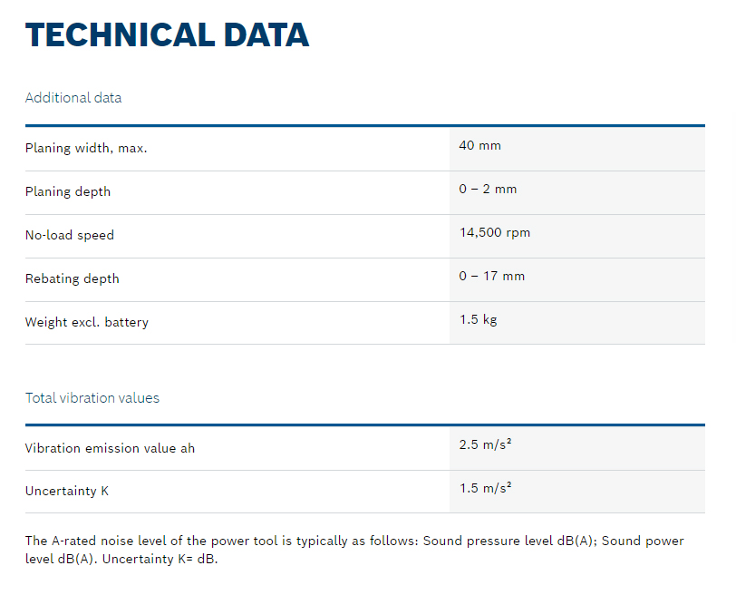Select the 1.5 kg value
Viewport: 736px width, 595px height.
click(478, 319)
